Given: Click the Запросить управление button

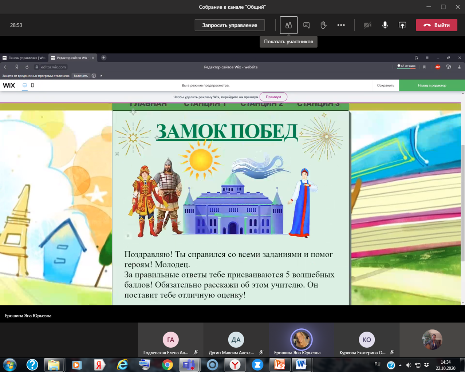Looking at the screenshot, I should pyautogui.click(x=229, y=25).
